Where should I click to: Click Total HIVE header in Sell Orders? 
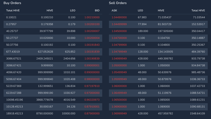[x=198, y=10]
